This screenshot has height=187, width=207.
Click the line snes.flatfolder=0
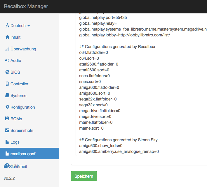pyautogui.click(x=95, y=76)
